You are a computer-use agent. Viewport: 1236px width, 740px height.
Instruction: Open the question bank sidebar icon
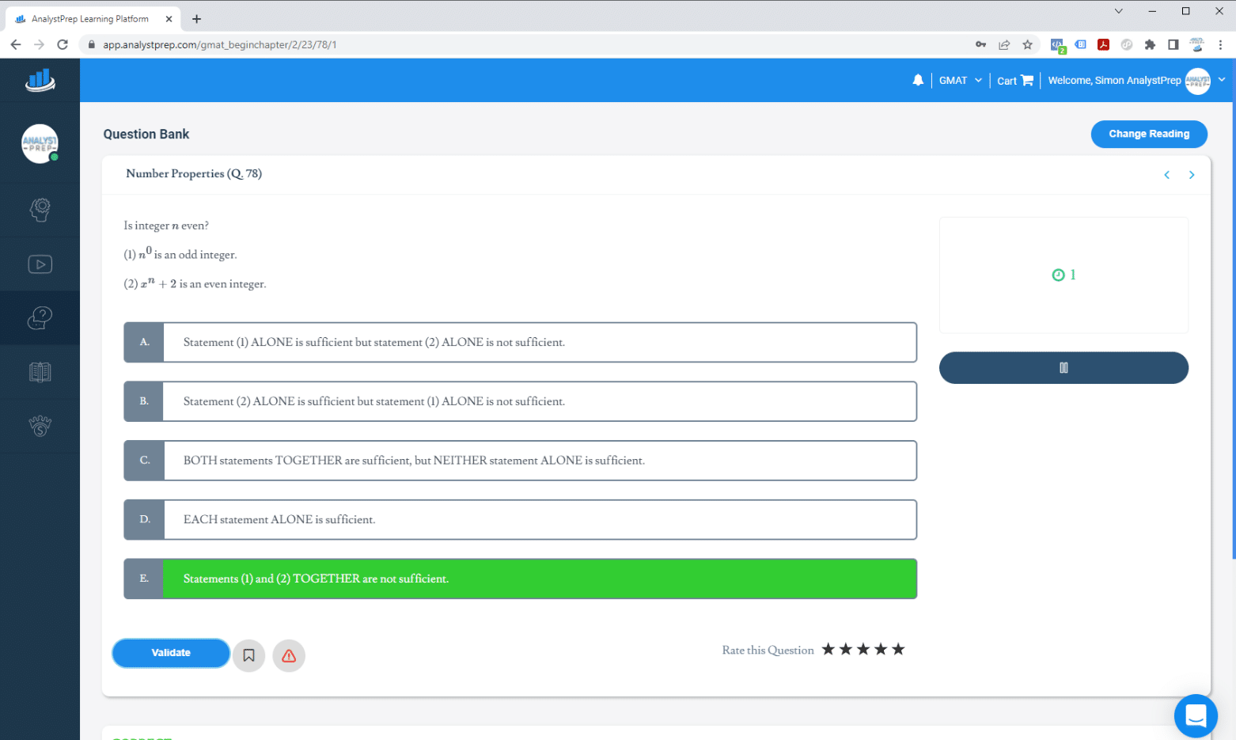point(40,318)
